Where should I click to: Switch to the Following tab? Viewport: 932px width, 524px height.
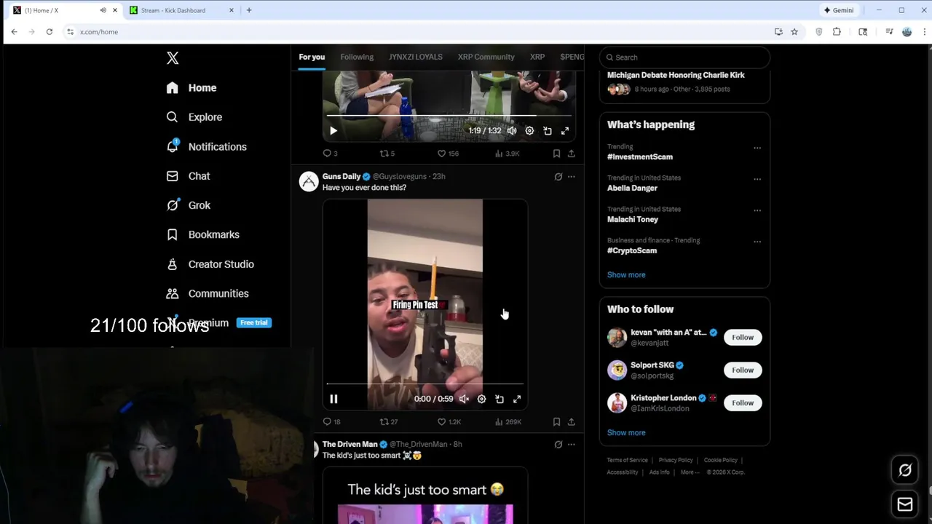[x=357, y=57]
